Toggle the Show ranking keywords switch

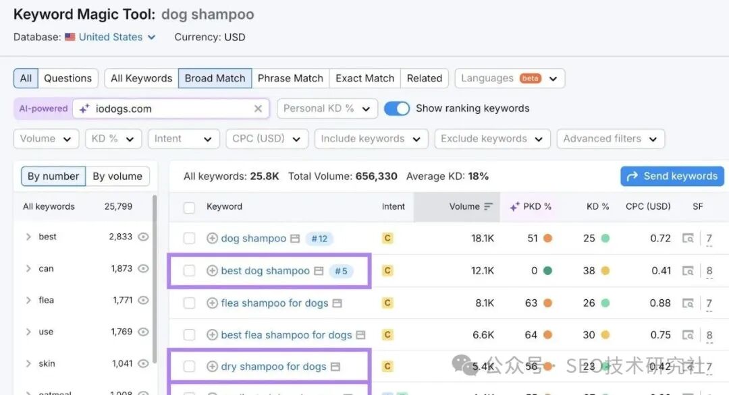tap(397, 109)
